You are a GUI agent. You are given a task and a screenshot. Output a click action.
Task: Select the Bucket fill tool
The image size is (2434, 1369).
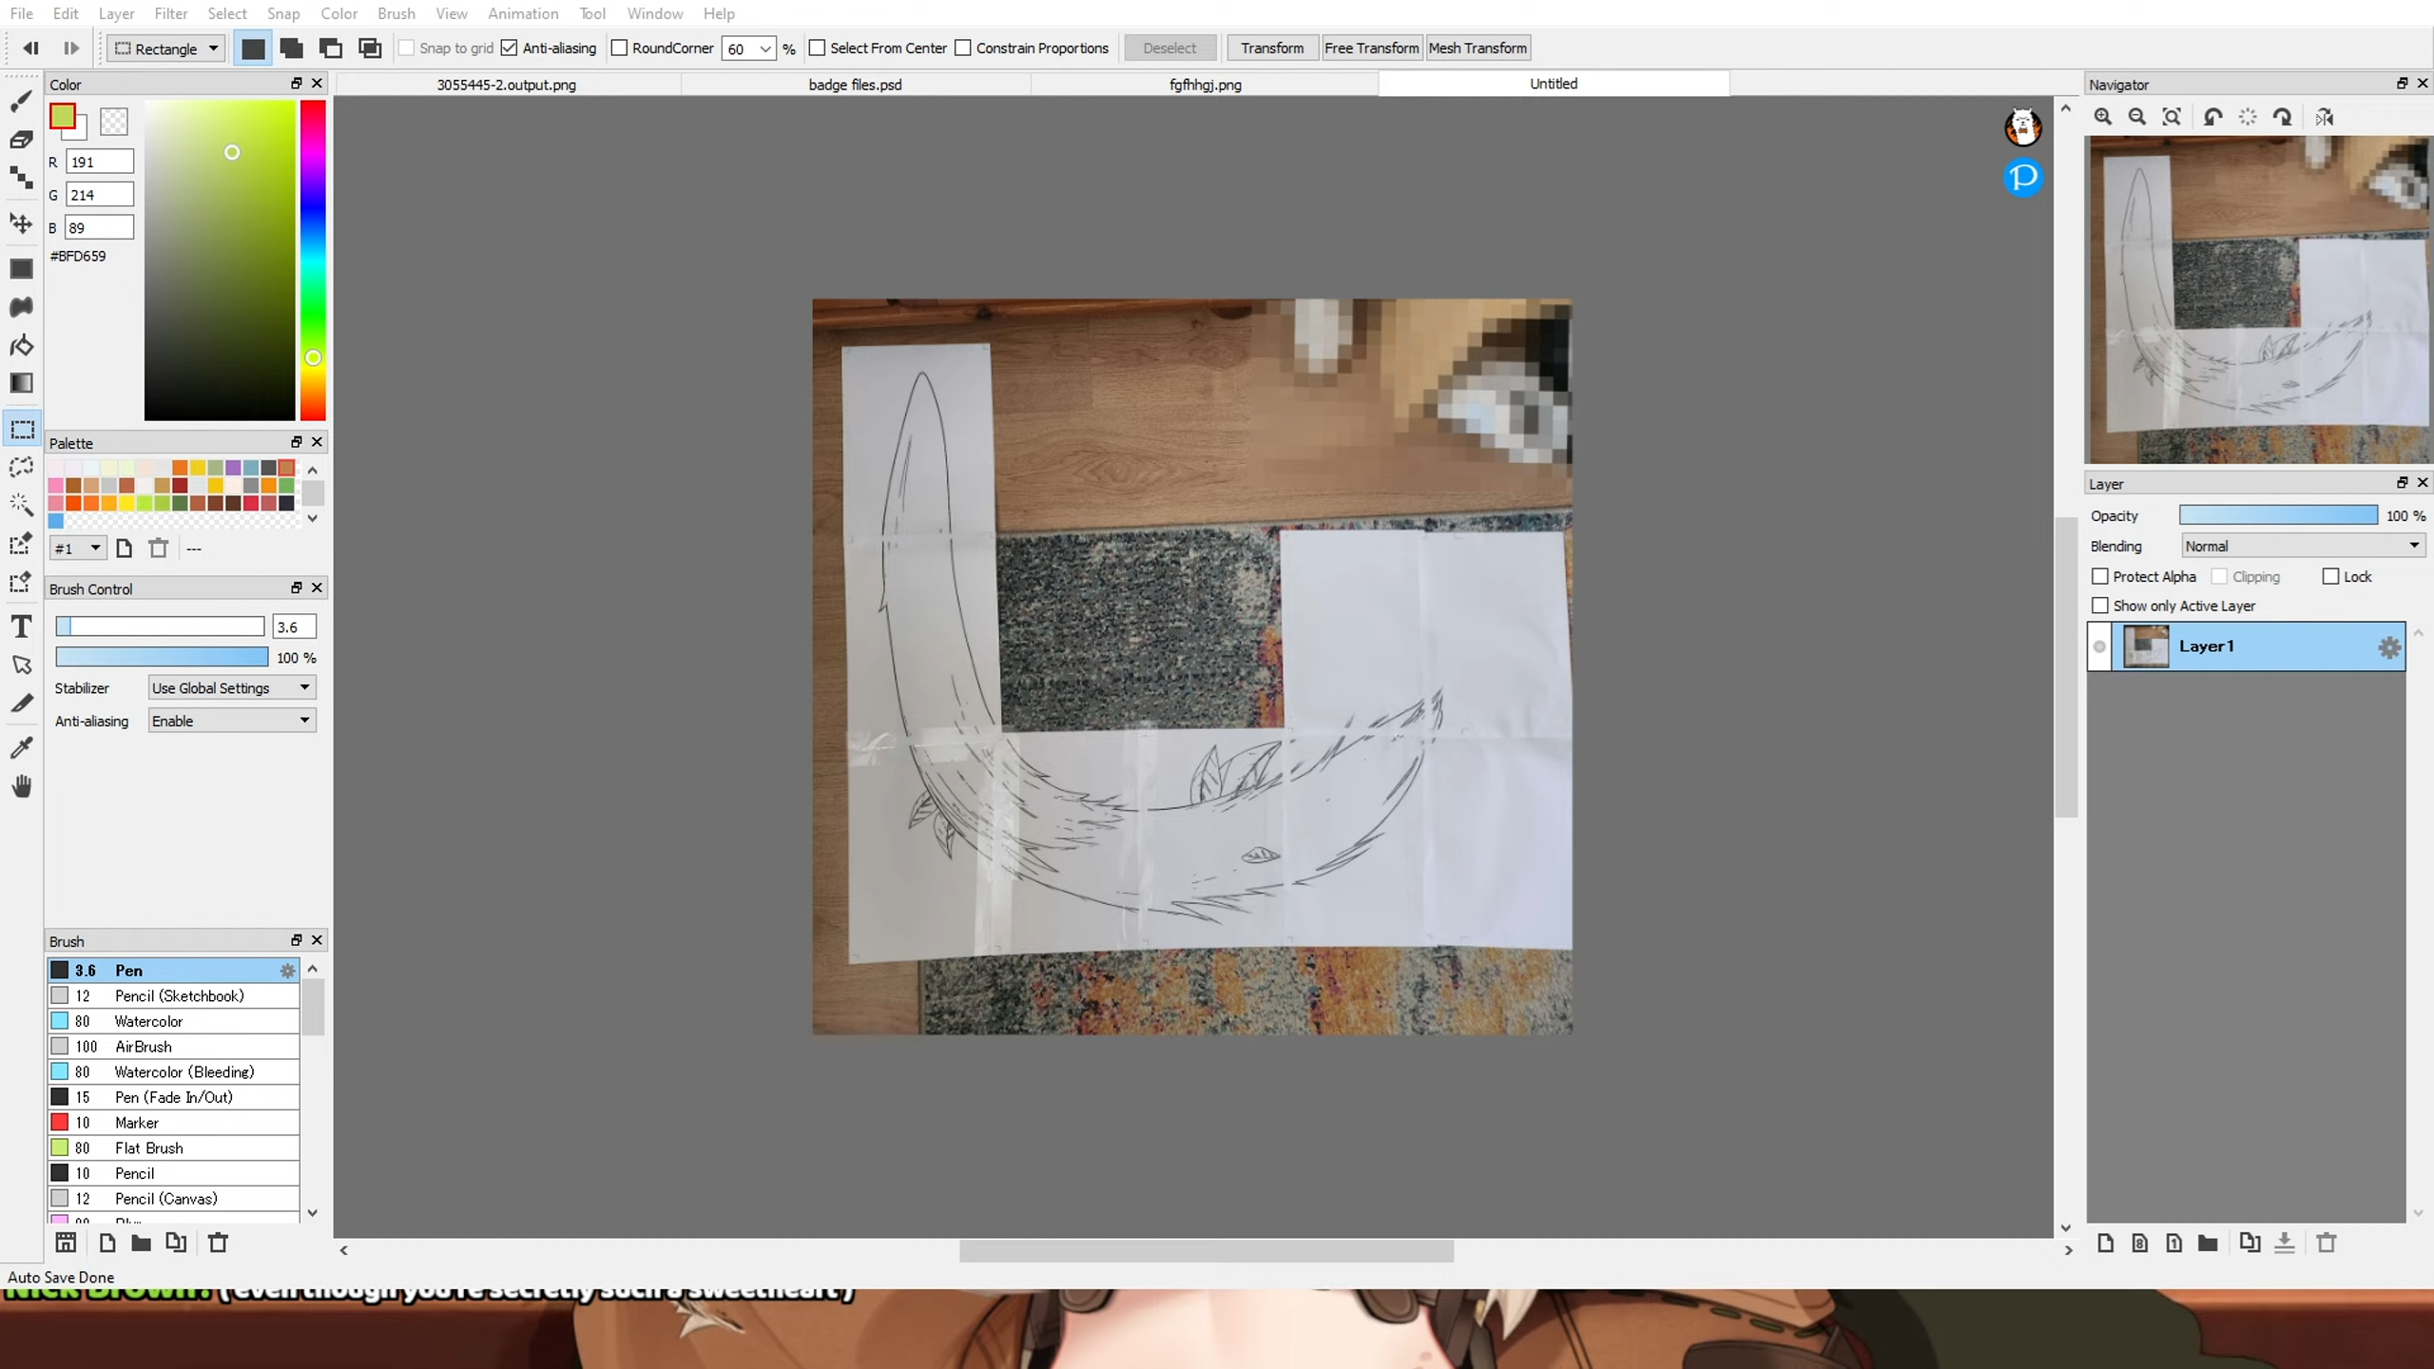pos(21,345)
